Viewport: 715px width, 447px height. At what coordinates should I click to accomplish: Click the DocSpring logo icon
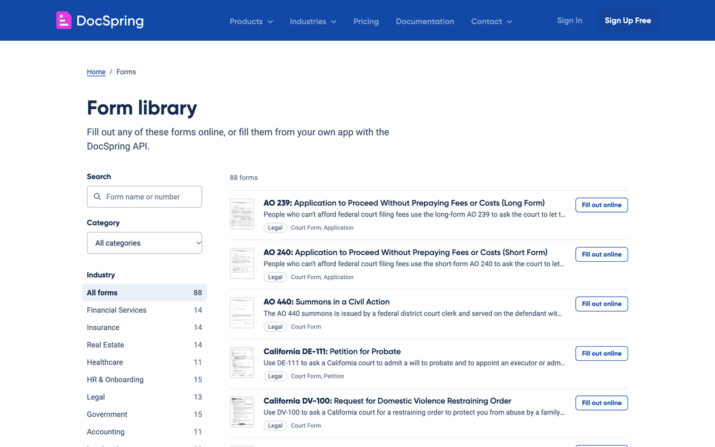tap(63, 20)
